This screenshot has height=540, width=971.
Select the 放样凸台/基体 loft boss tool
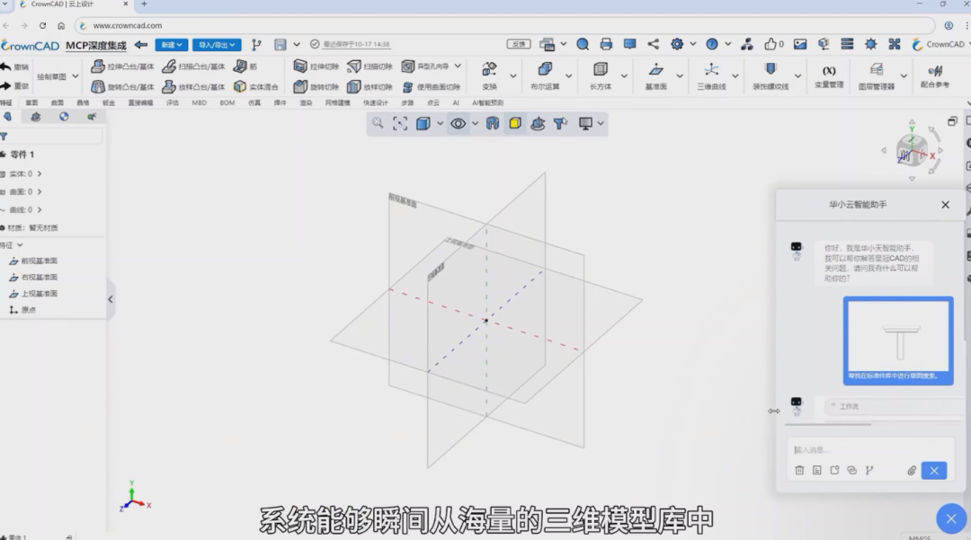[193, 86]
